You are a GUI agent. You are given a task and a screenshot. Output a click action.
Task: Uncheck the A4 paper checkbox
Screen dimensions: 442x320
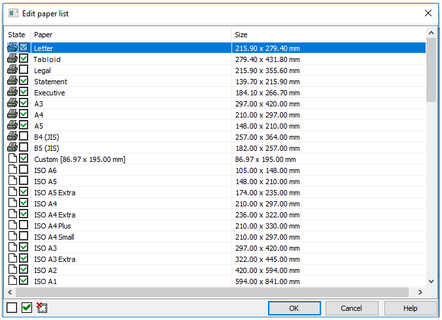(x=24, y=114)
